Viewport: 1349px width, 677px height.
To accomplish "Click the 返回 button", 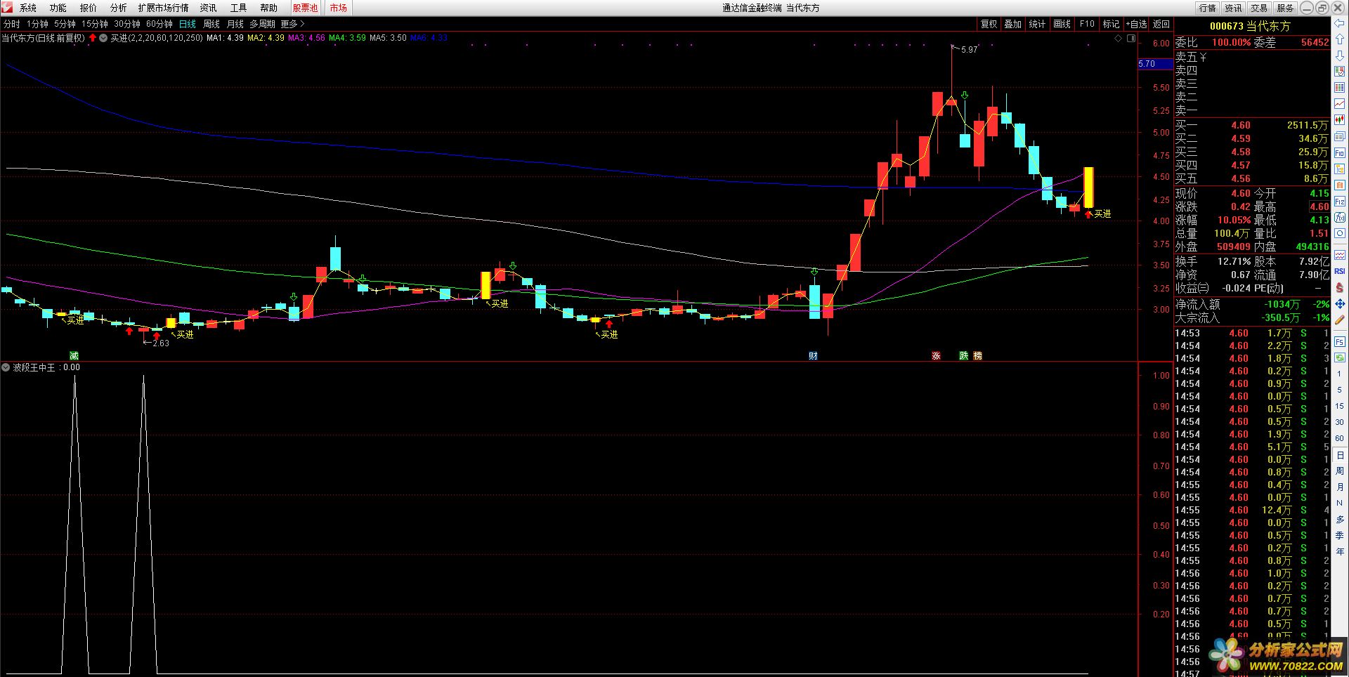I will point(1161,24).
